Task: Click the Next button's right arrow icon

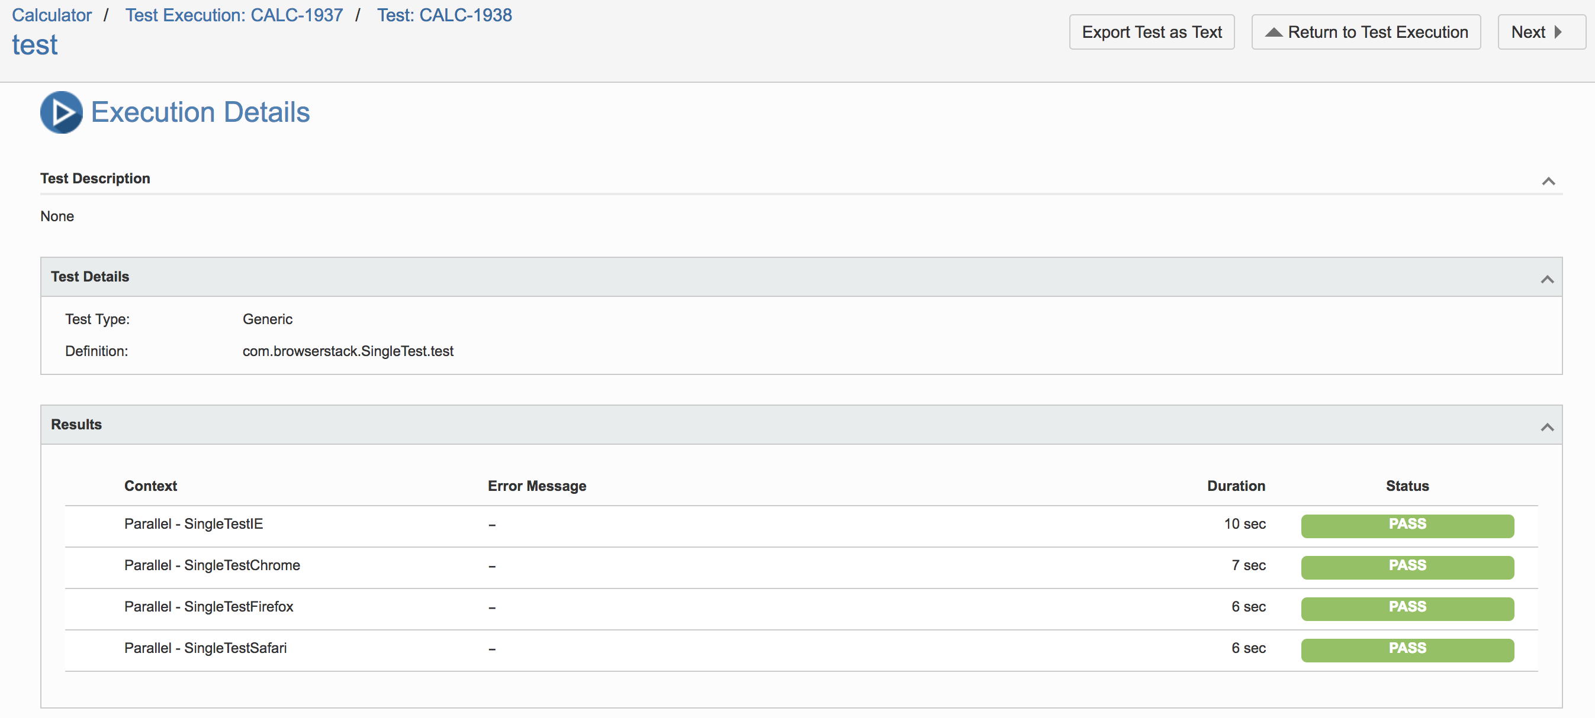Action: (1558, 32)
